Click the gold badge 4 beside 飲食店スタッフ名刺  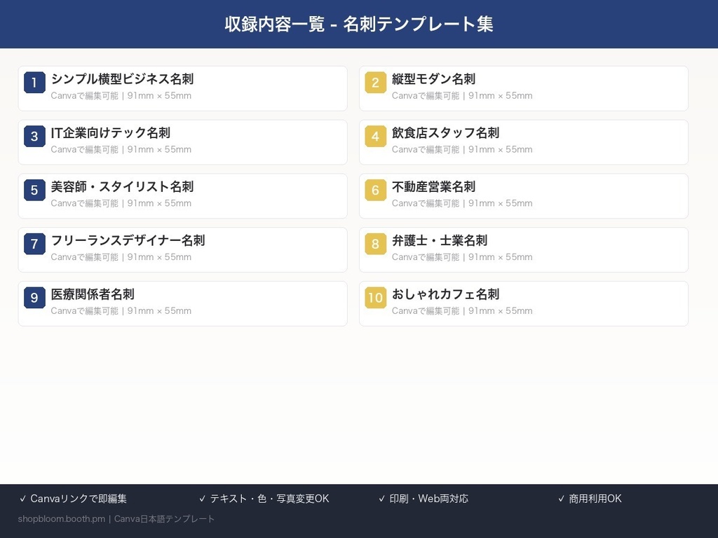(375, 137)
